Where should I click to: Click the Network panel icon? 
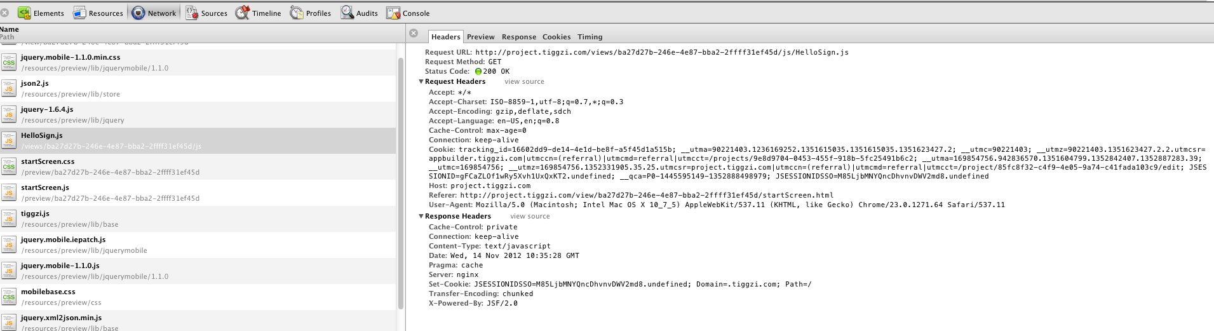[138, 13]
